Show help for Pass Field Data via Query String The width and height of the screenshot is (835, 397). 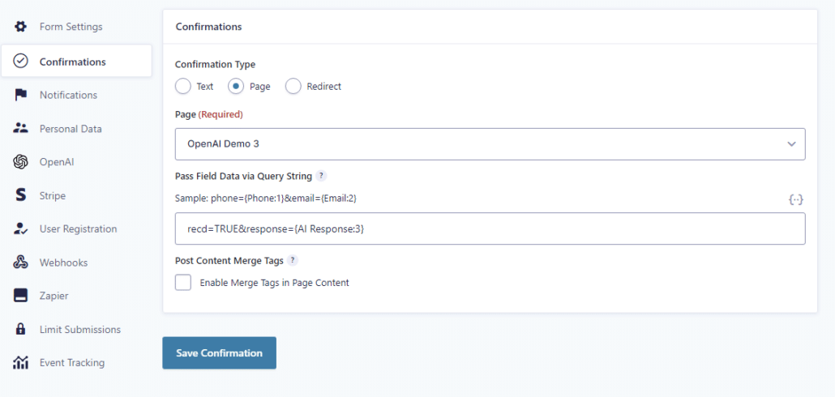click(x=320, y=176)
